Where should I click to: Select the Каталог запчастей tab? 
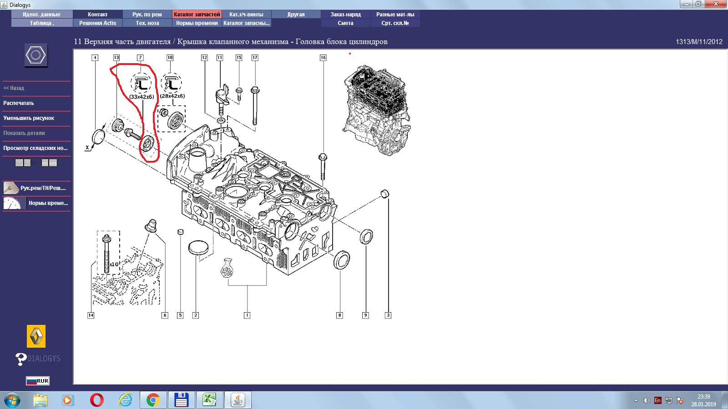click(x=197, y=15)
